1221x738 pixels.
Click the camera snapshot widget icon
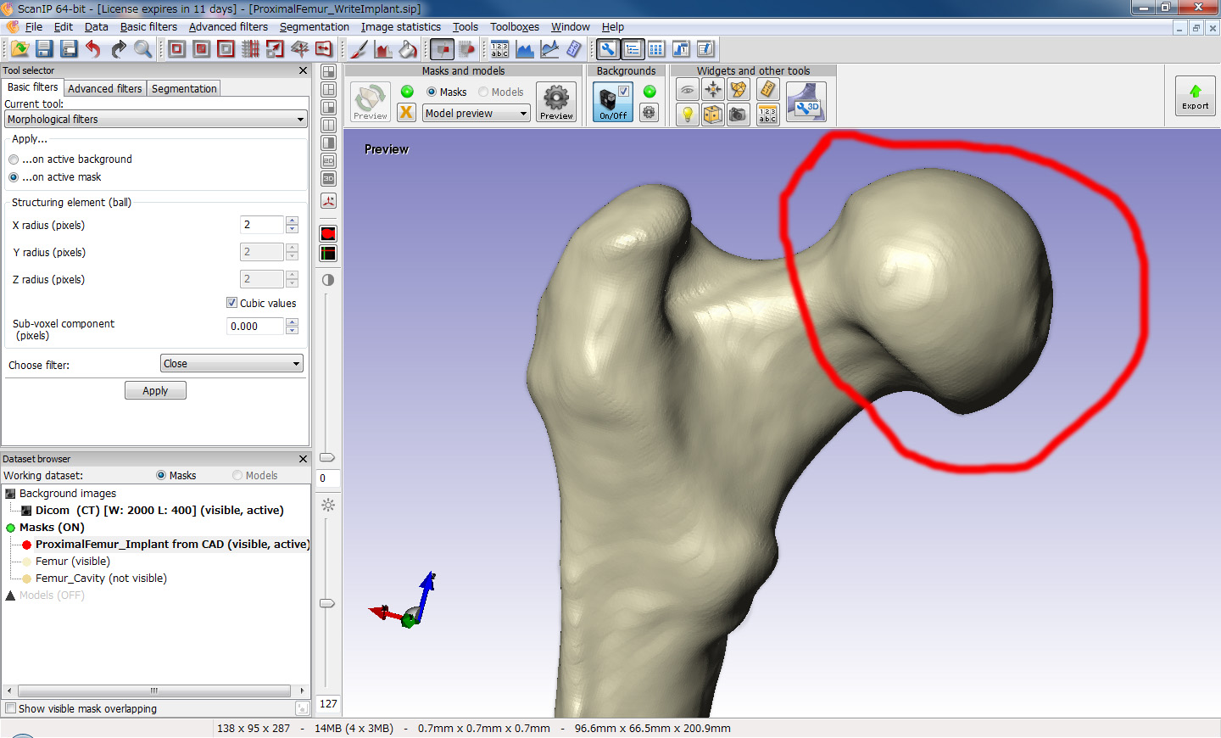click(739, 114)
